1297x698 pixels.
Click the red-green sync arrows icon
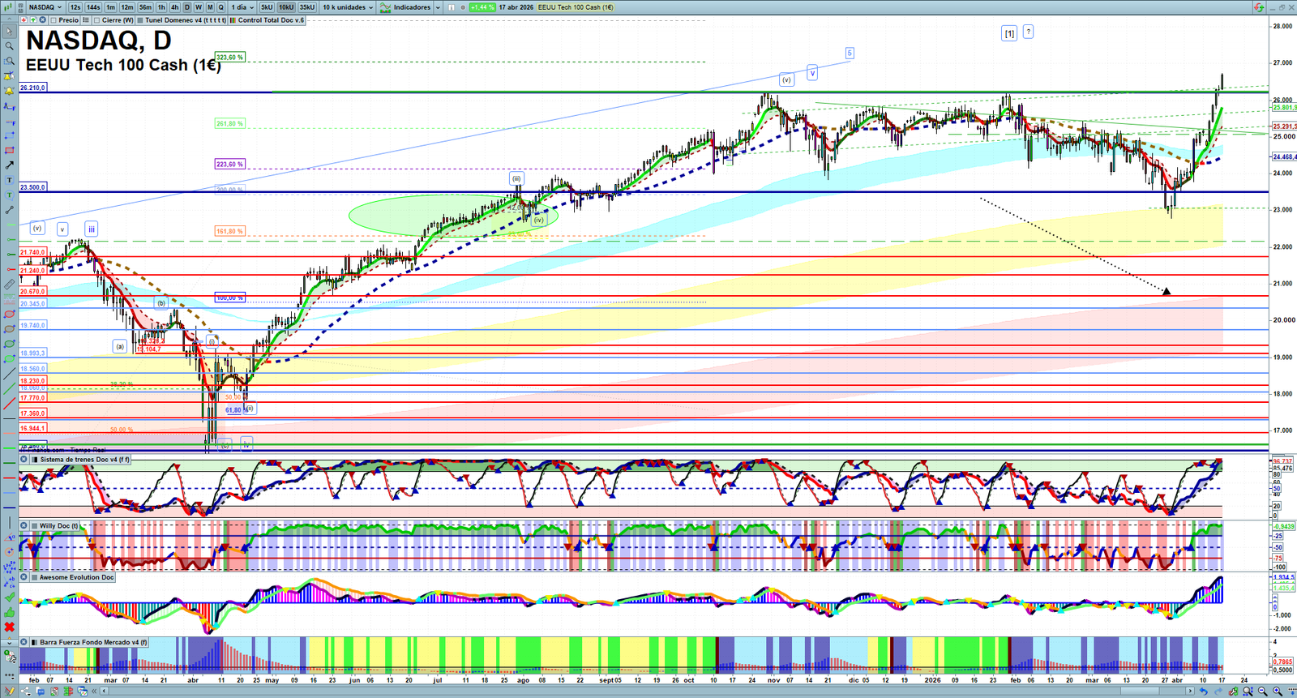tap(1259, 7)
